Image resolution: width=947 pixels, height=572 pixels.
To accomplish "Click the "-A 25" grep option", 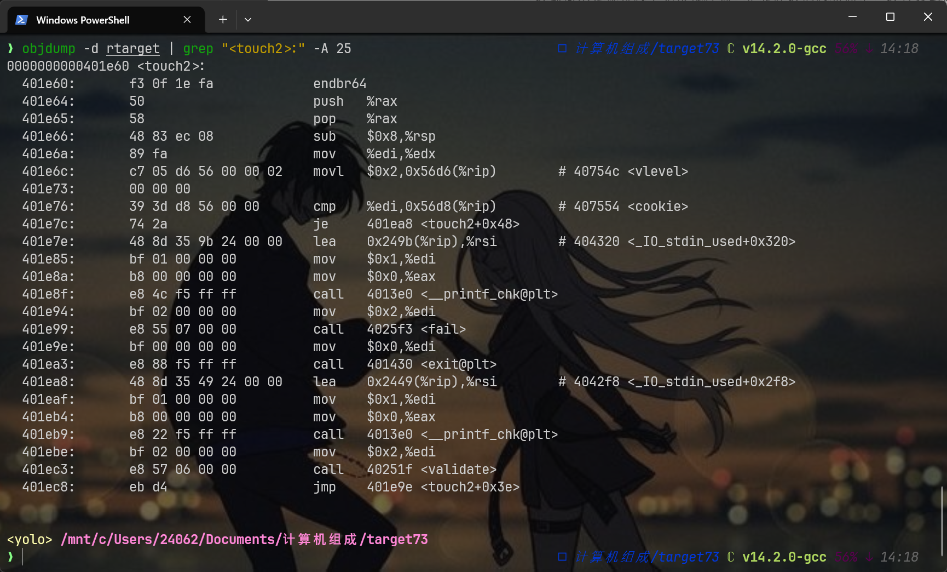I will click(x=332, y=49).
